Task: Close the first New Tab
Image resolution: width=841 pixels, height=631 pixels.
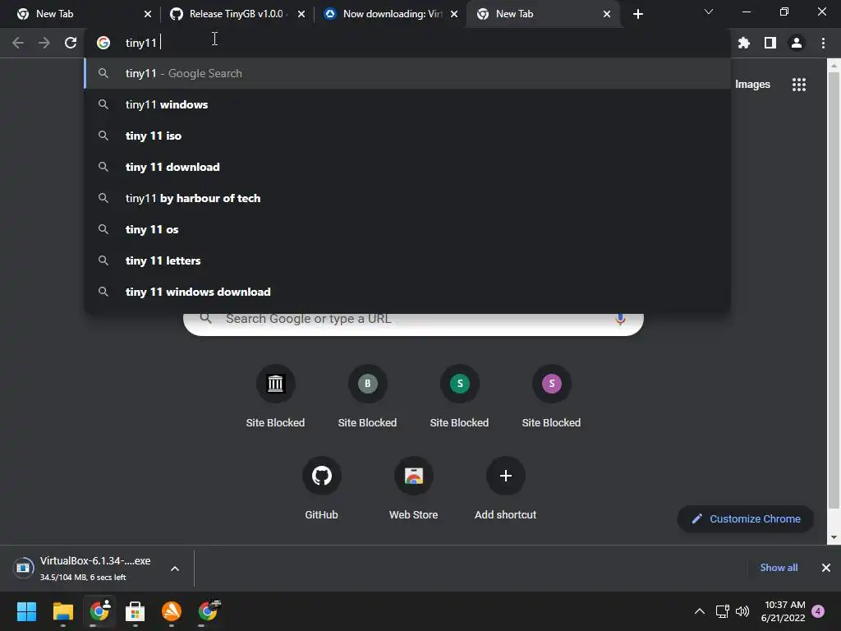Action: (x=148, y=14)
